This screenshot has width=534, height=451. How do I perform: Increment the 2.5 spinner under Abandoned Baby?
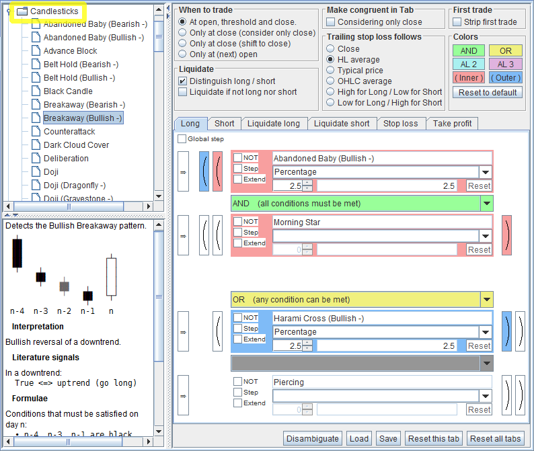(x=307, y=183)
